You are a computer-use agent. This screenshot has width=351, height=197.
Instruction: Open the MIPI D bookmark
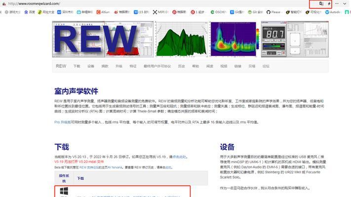point(160,12)
